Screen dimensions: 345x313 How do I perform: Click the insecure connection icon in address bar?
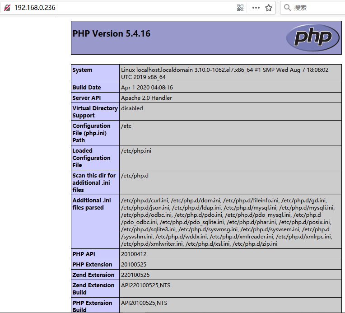[7, 8]
